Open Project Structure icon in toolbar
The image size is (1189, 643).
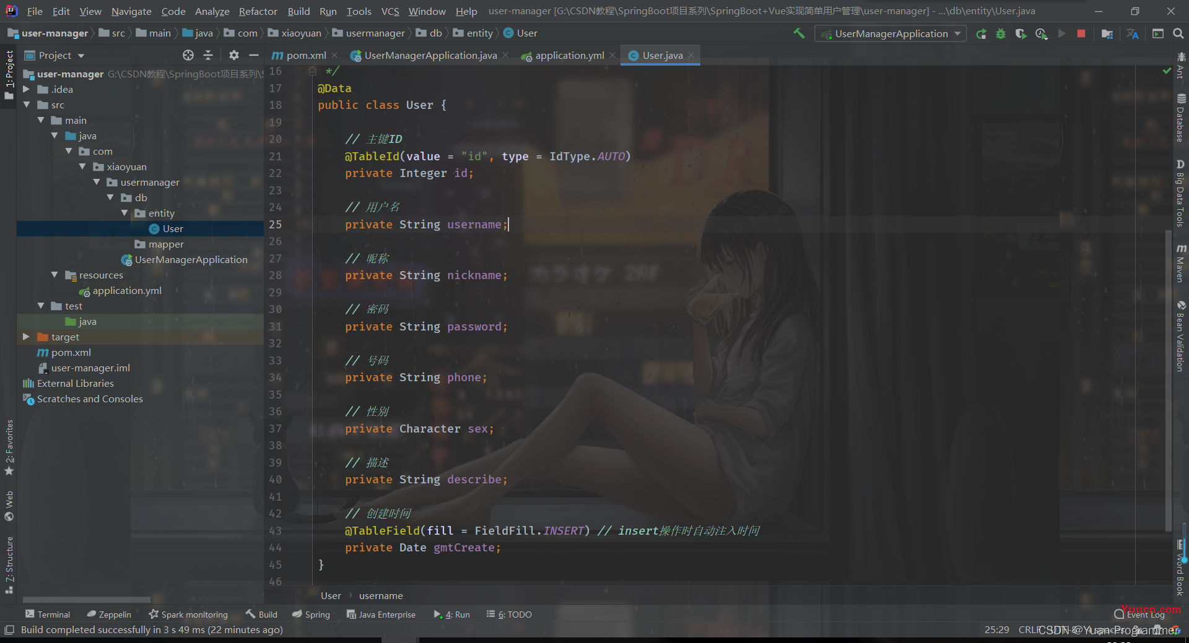pyautogui.click(x=1107, y=34)
